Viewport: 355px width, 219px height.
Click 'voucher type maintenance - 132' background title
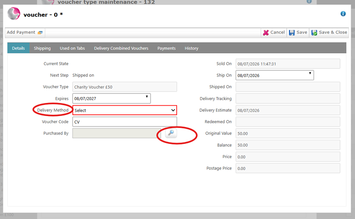(x=106, y=2)
